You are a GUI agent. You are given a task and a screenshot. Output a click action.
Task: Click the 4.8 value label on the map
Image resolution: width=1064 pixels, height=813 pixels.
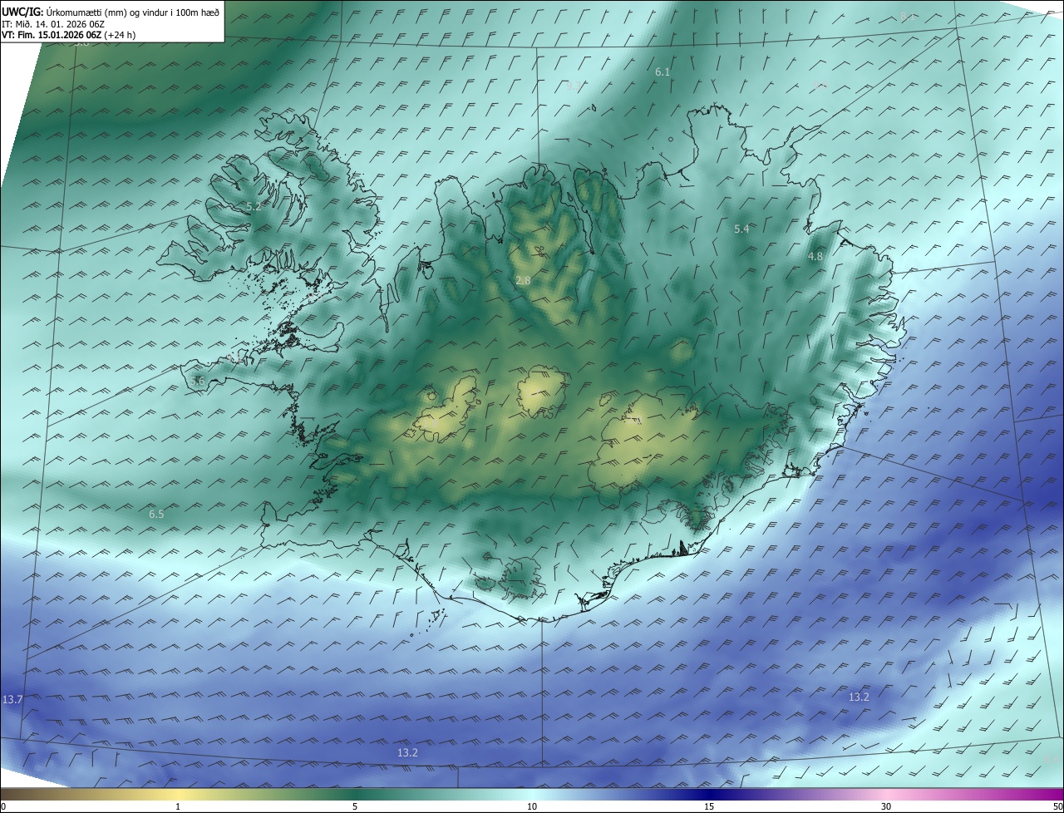pos(815,257)
